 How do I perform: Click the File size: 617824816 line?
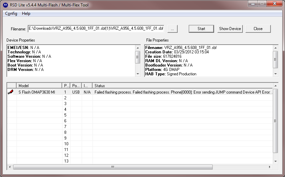163,56
